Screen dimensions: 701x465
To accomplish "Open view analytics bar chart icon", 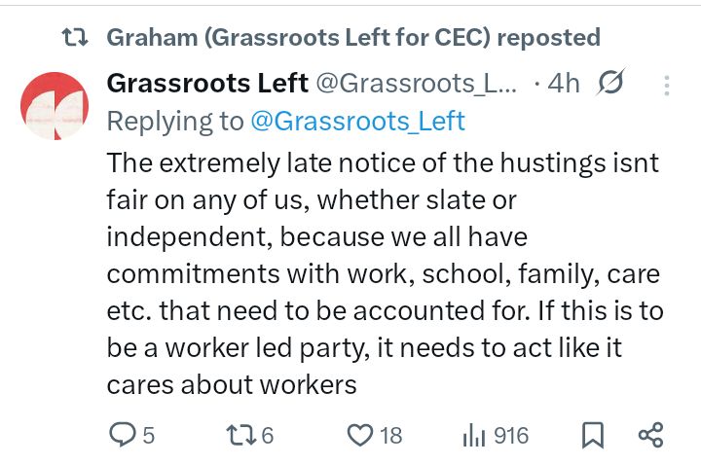I will tap(474, 435).
